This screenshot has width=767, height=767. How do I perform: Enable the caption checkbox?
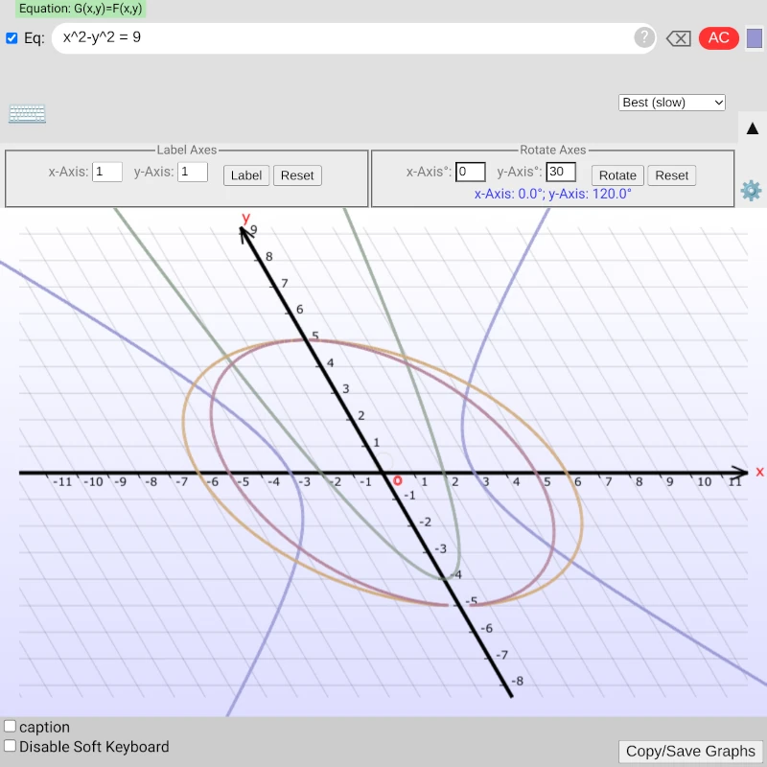10,726
